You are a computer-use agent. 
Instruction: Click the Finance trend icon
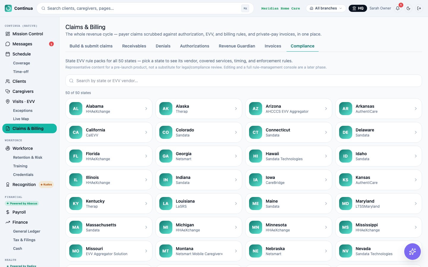[x=8, y=222]
